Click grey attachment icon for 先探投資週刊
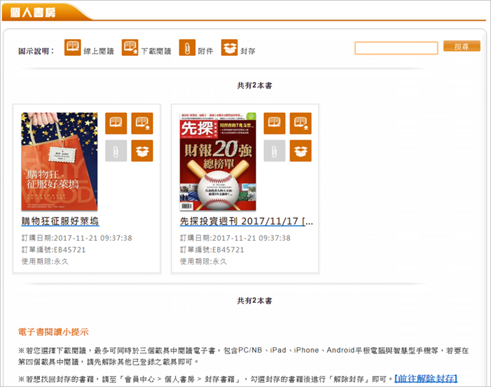This screenshot has width=491, height=387. tap(275, 150)
